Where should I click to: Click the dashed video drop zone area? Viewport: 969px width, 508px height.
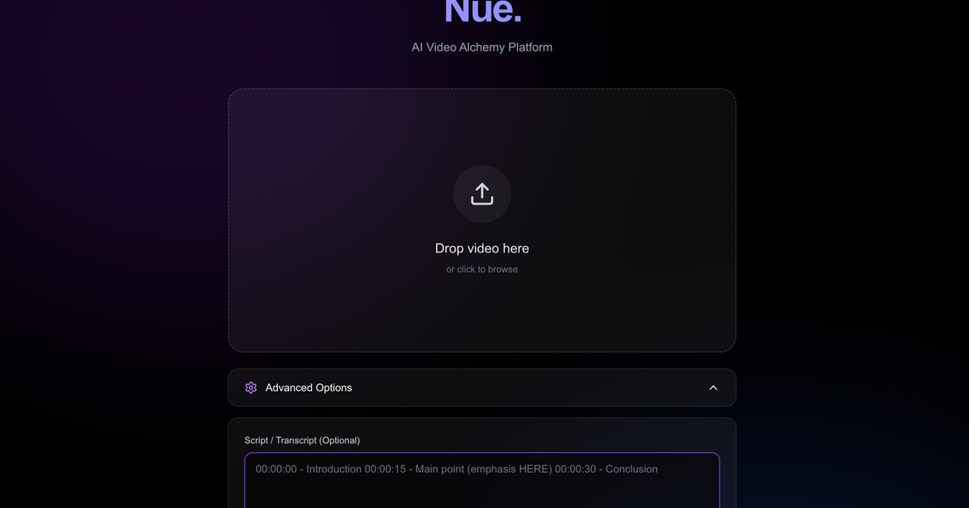[x=482, y=220]
